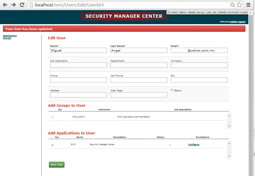
Task: Click the Configure permissions link for SMC
Action: pyautogui.click(x=194, y=145)
